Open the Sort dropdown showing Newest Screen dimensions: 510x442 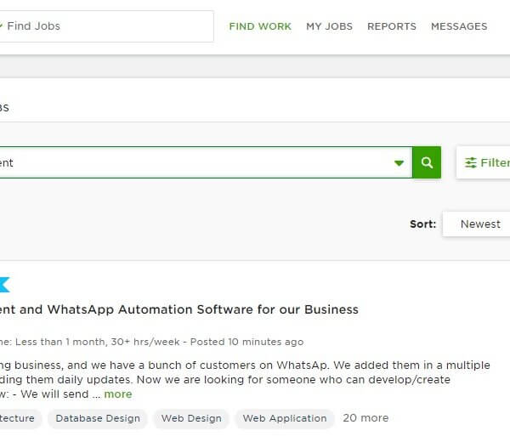(x=479, y=224)
